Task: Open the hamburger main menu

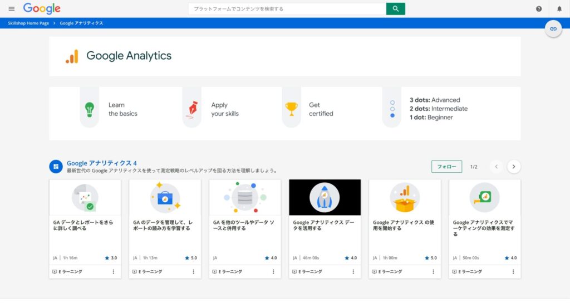Action: click(x=11, y=9)
